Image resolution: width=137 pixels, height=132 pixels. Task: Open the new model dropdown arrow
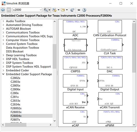pyautogui.click(x=58, y=10)
